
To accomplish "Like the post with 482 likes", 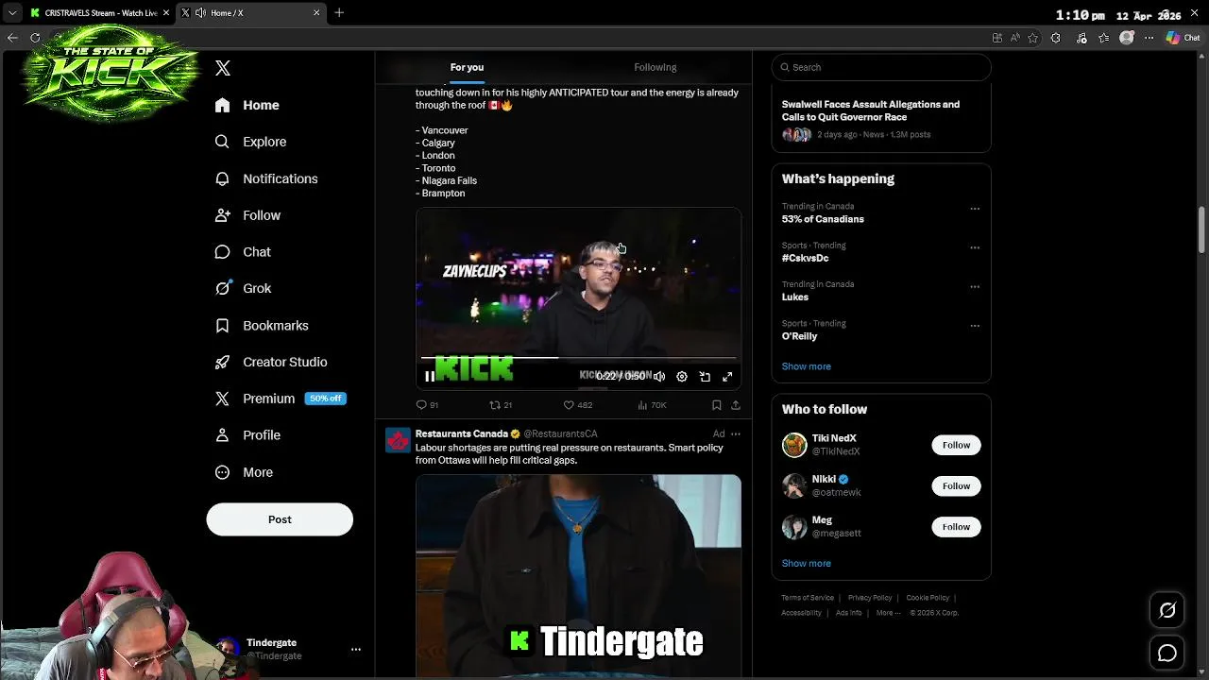I will pos(578,405).
